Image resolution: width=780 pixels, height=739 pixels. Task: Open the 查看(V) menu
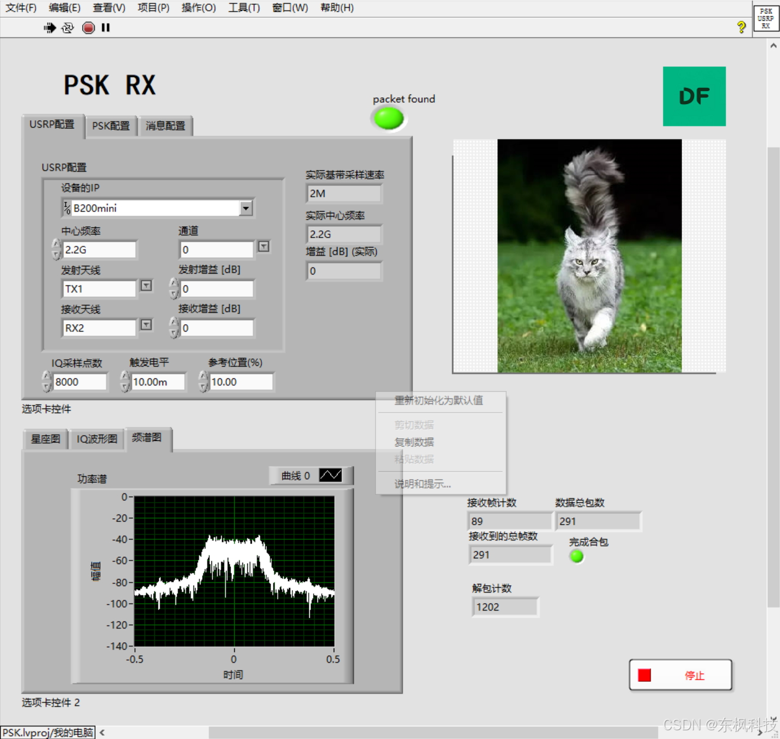(109, 8)
